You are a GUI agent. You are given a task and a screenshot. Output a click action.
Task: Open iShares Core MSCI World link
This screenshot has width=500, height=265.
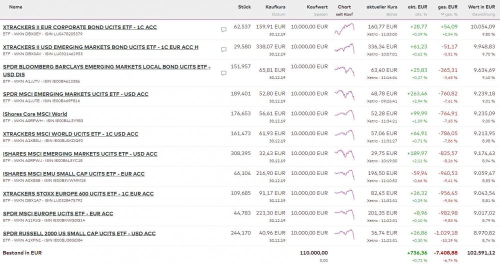click(x=35, y=114)
